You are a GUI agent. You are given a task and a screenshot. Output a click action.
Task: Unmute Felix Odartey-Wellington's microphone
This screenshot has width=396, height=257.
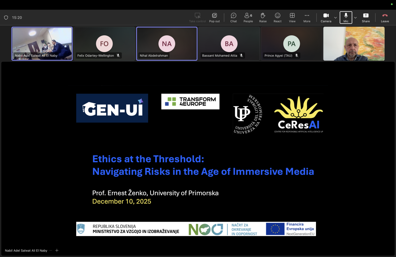119,55
